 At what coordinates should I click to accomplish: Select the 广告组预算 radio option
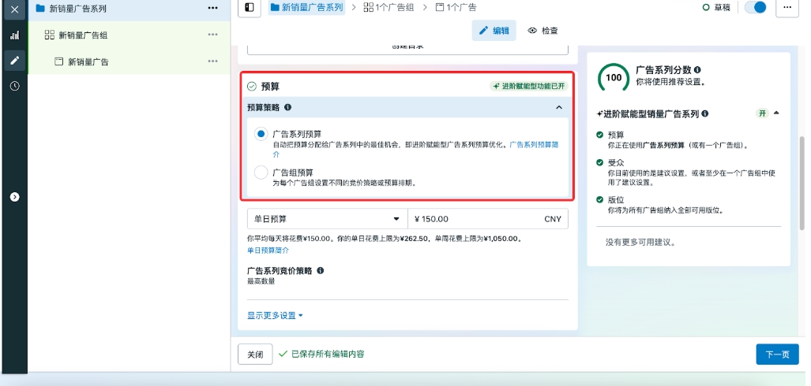pos(261,173)
